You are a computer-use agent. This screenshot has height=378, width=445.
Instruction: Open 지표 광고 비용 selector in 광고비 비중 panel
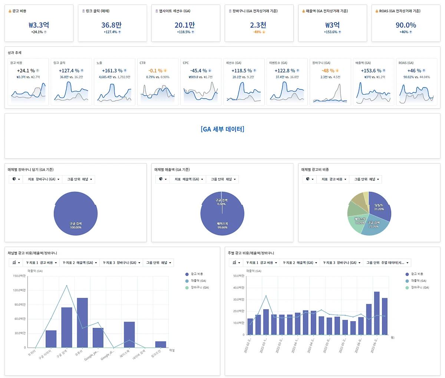pos(334,179)
